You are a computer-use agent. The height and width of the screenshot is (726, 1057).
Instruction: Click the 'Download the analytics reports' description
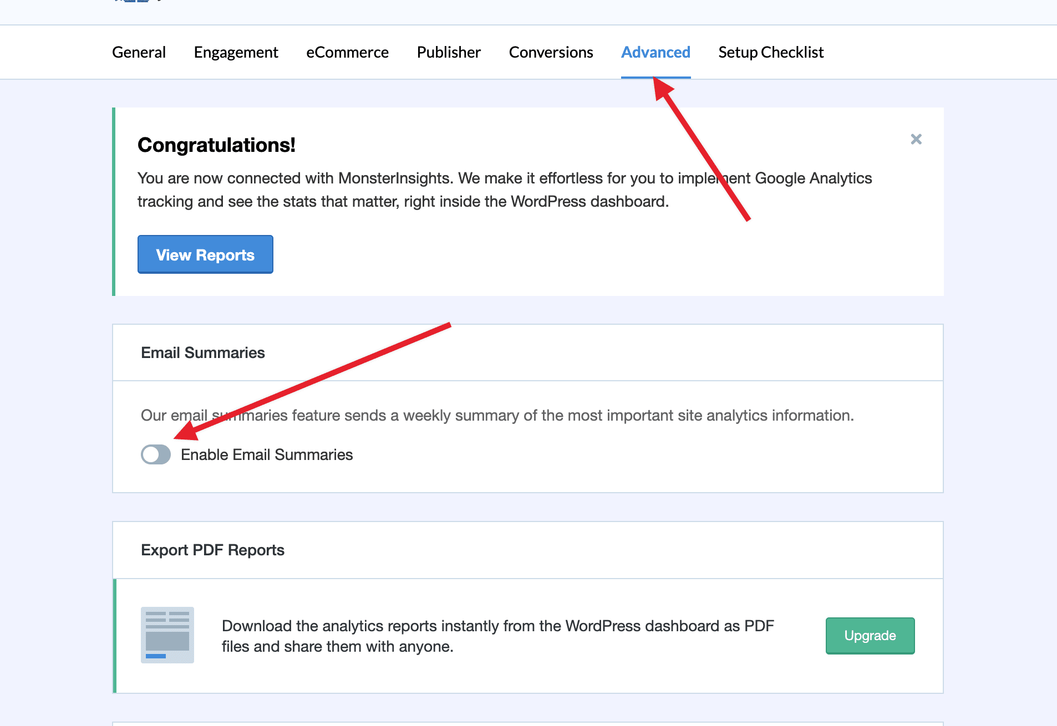tap(498, 636)
